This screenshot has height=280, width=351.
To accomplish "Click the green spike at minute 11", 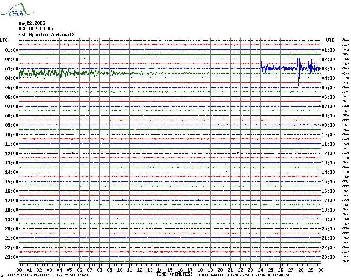I will point(129,135).
